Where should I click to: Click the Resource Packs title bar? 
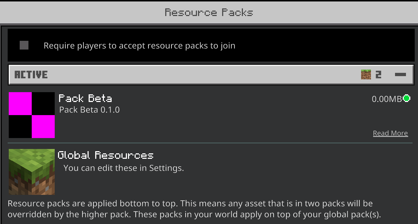click(x=209, y=12)
